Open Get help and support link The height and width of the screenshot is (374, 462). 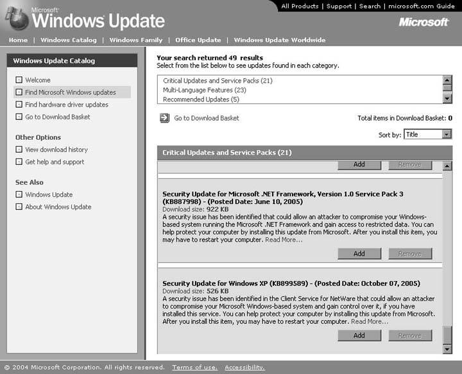point(55,162)
